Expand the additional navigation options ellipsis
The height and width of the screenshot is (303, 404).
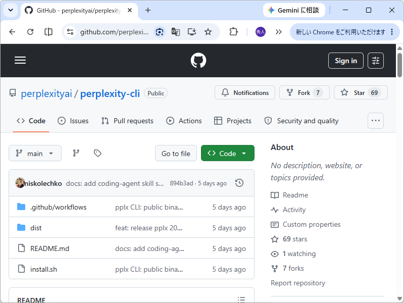tap(375, 121)
